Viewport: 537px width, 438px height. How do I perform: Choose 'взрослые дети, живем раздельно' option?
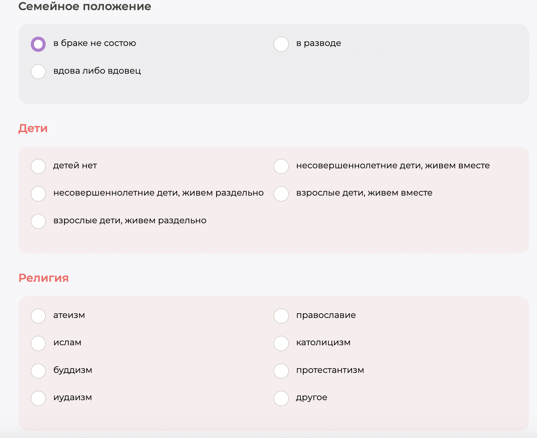click(x=38, y=221)
